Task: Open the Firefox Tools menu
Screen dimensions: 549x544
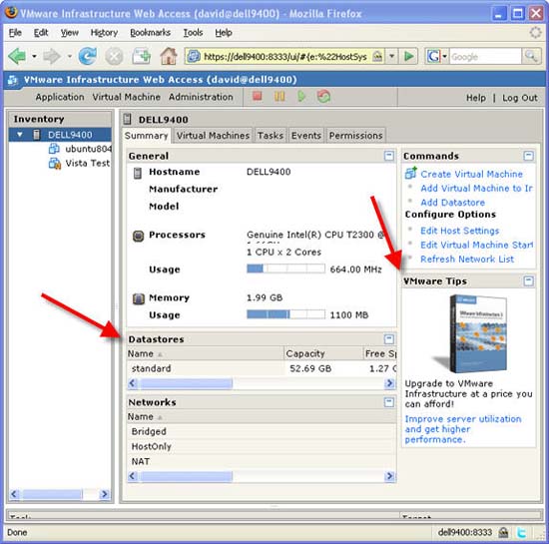Action: click(x=193, y=33)
